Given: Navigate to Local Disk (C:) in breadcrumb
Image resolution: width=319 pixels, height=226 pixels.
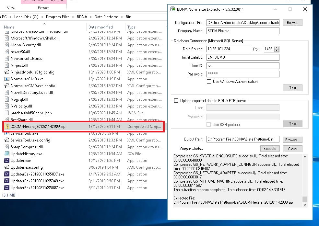Looking at the screenshot, I should tap(26, 17).
